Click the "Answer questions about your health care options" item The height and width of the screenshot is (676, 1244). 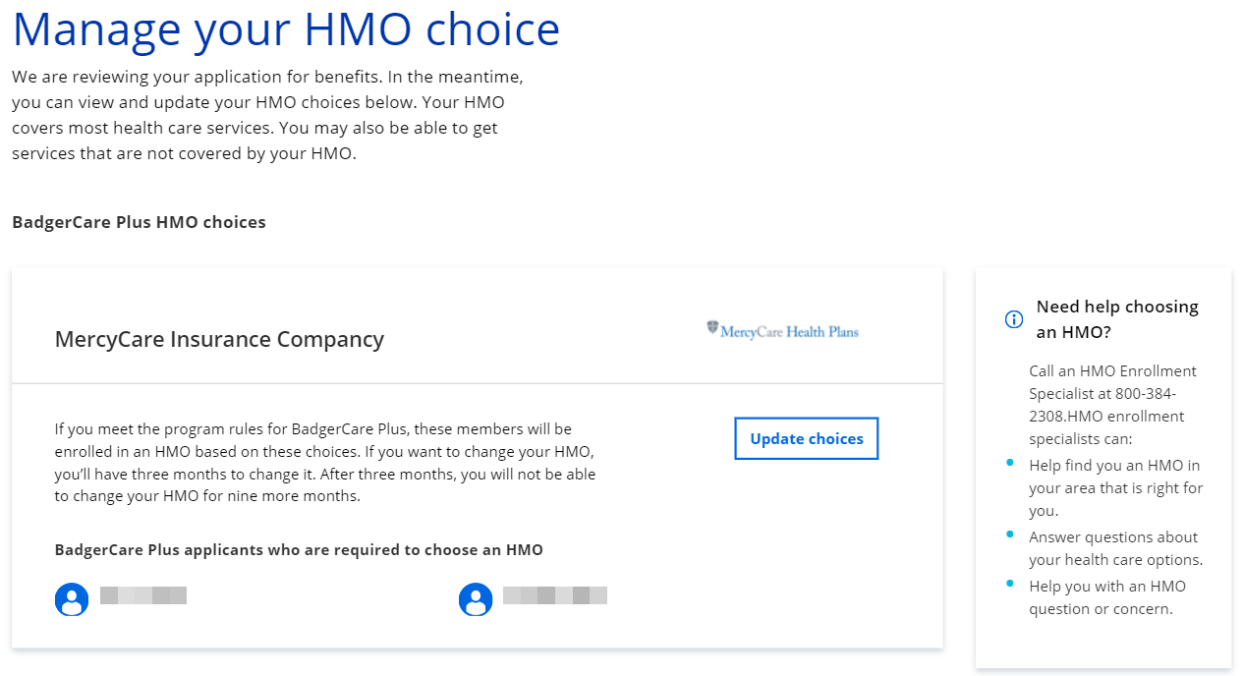[x=1115, y=548]
